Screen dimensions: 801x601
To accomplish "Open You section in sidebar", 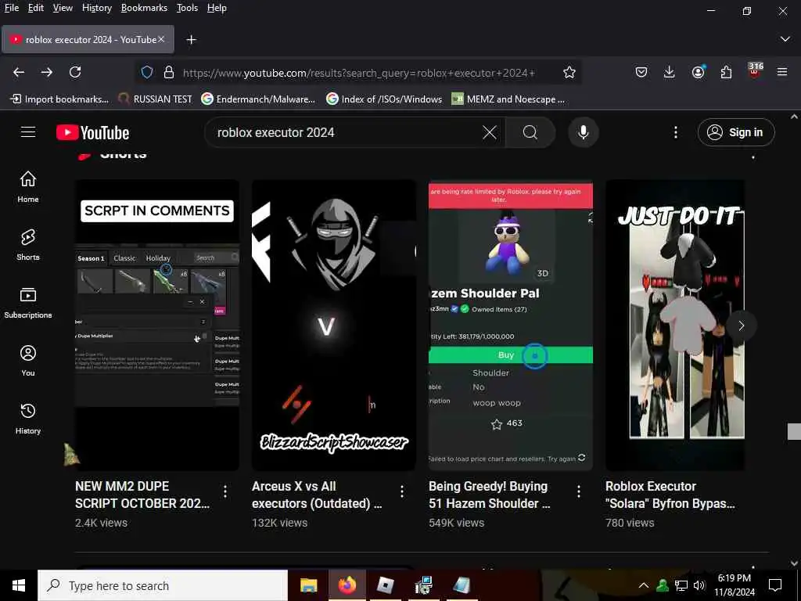I will point(28,361).
